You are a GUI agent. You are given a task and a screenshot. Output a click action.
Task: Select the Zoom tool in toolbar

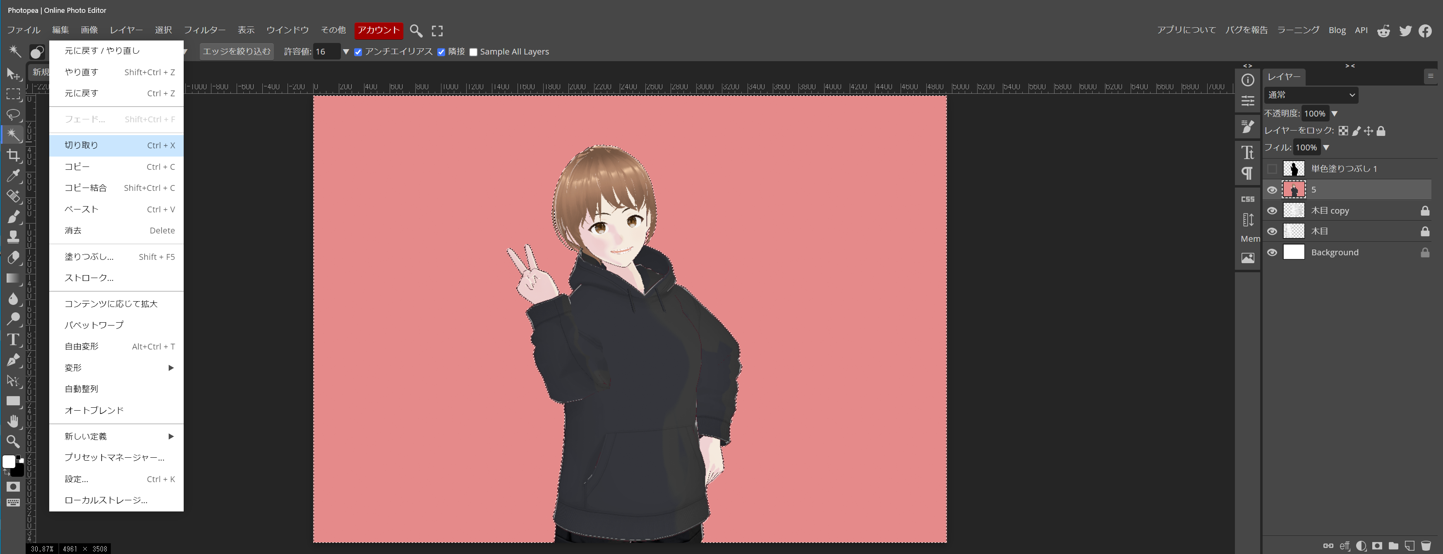[x=13, y=442]
